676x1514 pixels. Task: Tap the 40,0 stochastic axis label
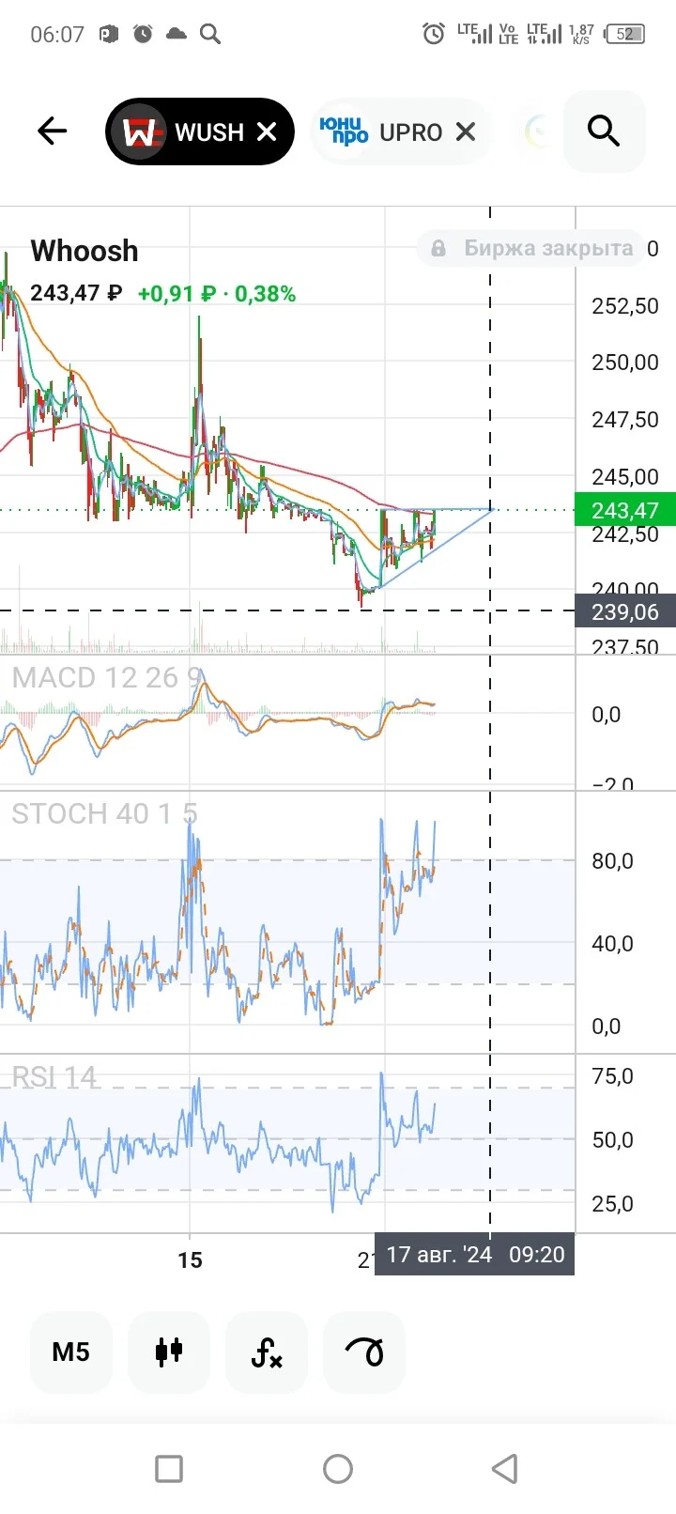(x=612, y=944)
